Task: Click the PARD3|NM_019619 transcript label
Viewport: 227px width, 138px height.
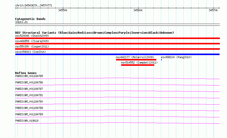Action: (x=27, y=121)
